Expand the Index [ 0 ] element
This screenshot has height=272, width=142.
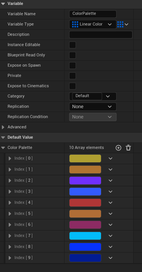pyautogui.click(x=10, y=158)
